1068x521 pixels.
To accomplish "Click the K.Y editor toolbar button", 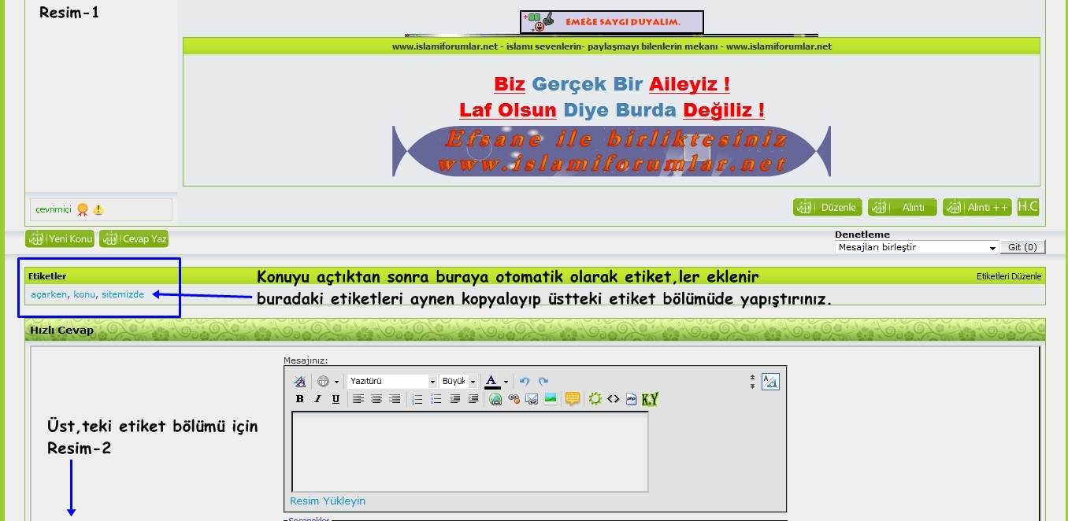I will point(649,399).
